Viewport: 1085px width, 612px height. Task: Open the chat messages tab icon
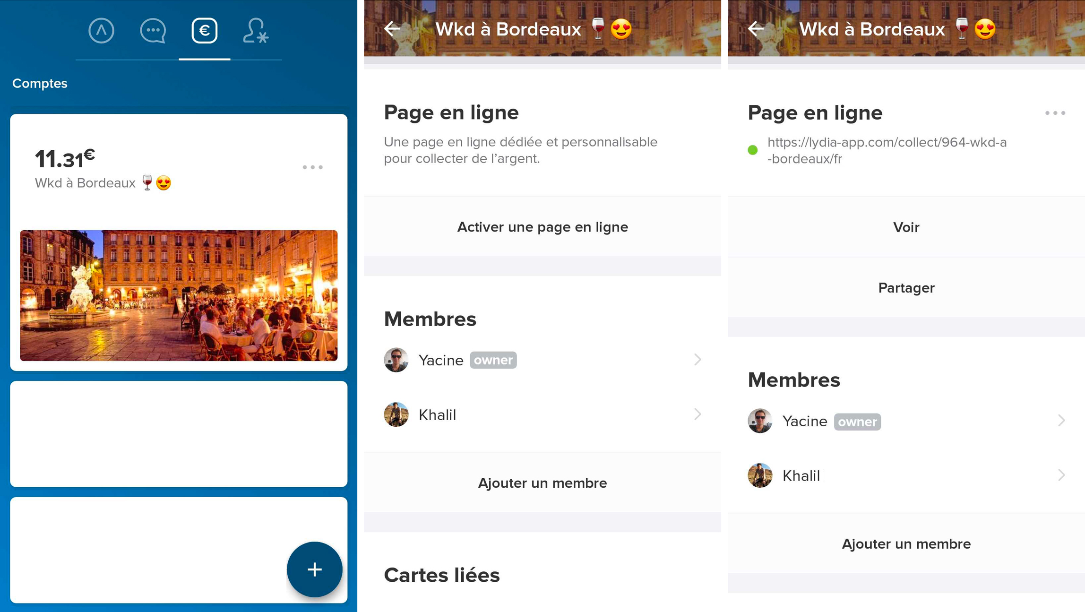pyautogui.click(x=153, y=31)
